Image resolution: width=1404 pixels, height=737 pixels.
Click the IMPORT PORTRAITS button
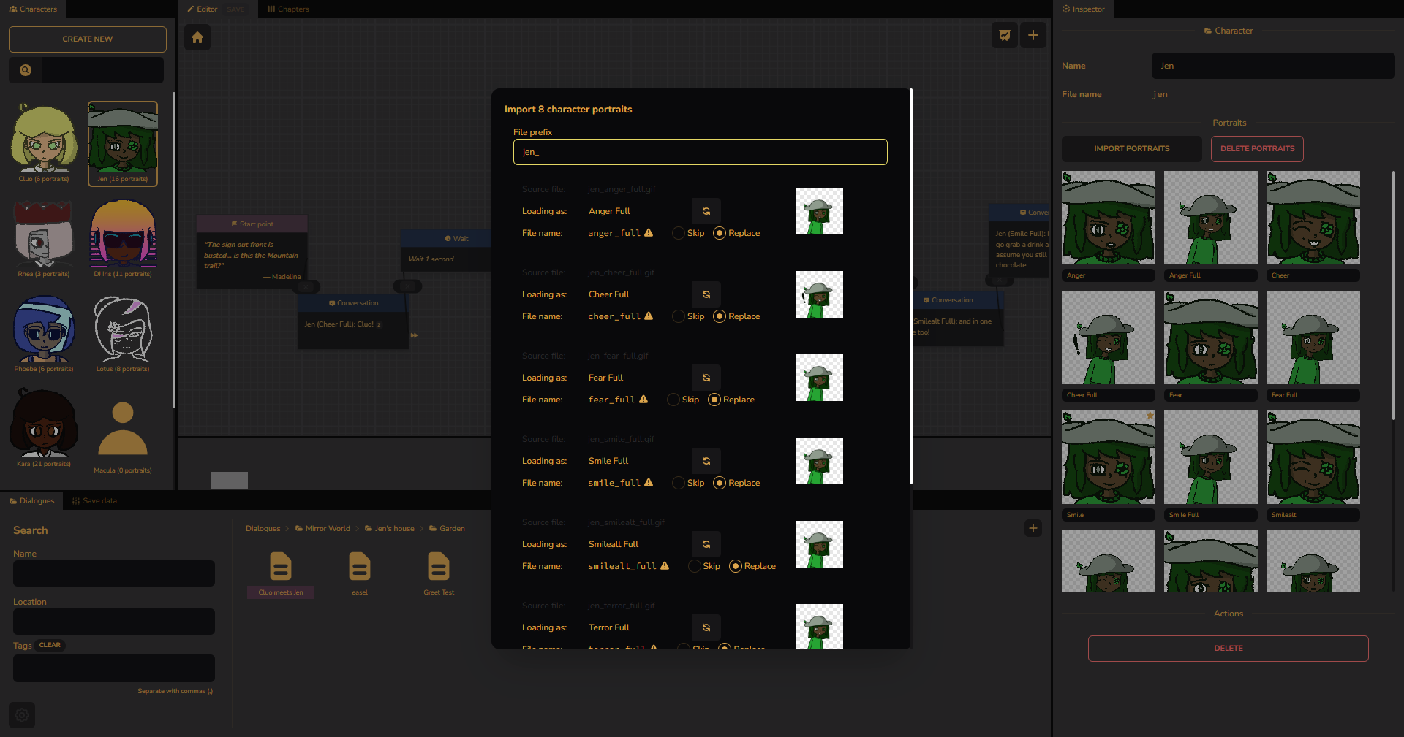click(1131, 149)
